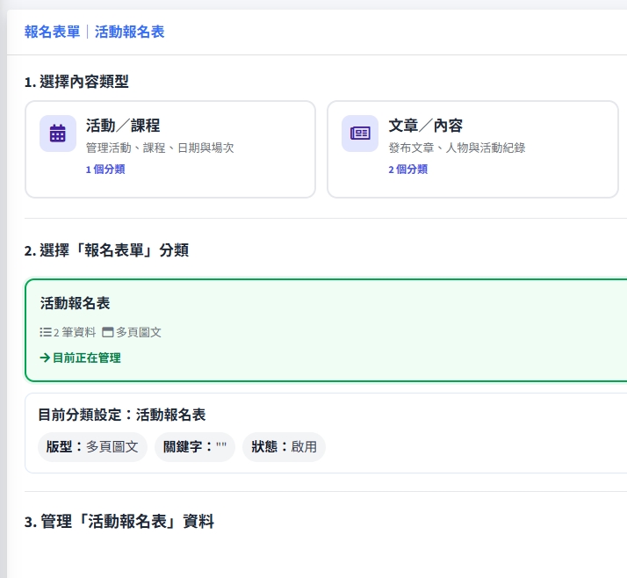Click the text 2 筆資料

pyautogui.click(x=75, y=332)
